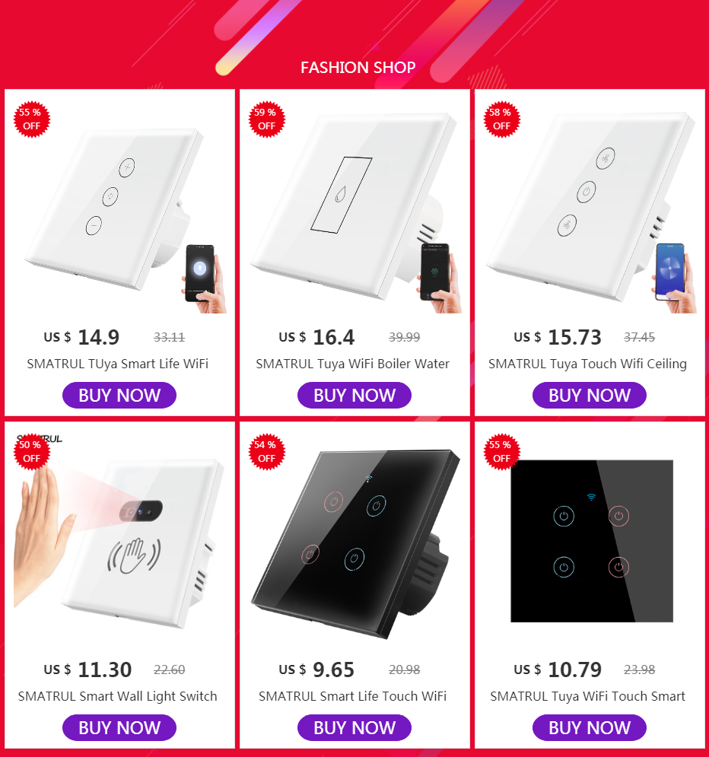Viewport: 709px width, 757px height.
Task: Click the 50% OFF badge on the wave sensor switch
Action: coord(31,452)
